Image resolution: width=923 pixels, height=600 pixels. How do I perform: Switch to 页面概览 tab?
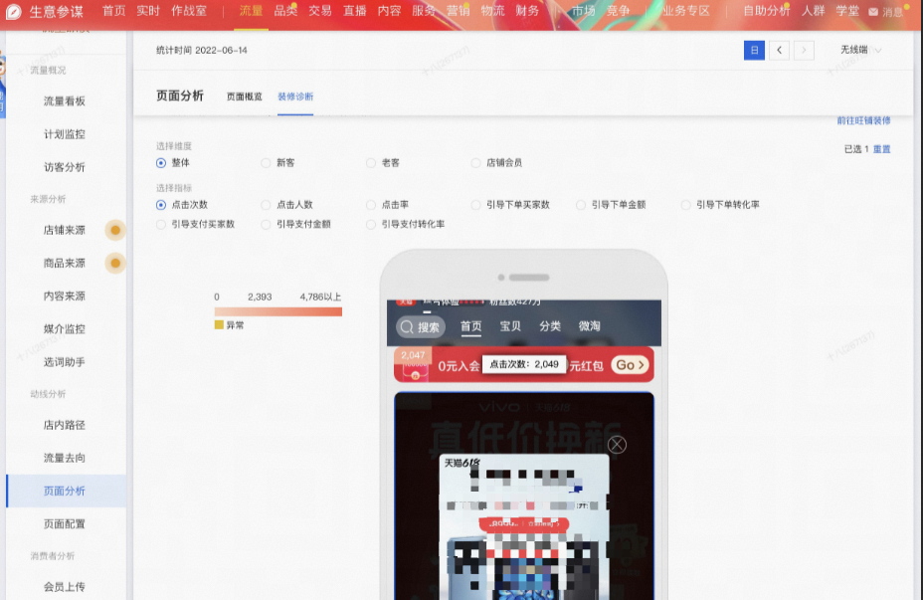pyautogui.click(x=245, y=97)
